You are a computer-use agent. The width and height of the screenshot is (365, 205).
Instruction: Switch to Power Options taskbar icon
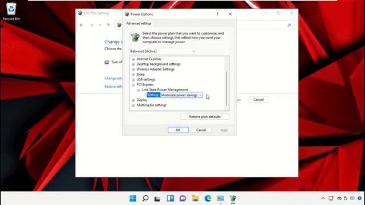[233, 198]
